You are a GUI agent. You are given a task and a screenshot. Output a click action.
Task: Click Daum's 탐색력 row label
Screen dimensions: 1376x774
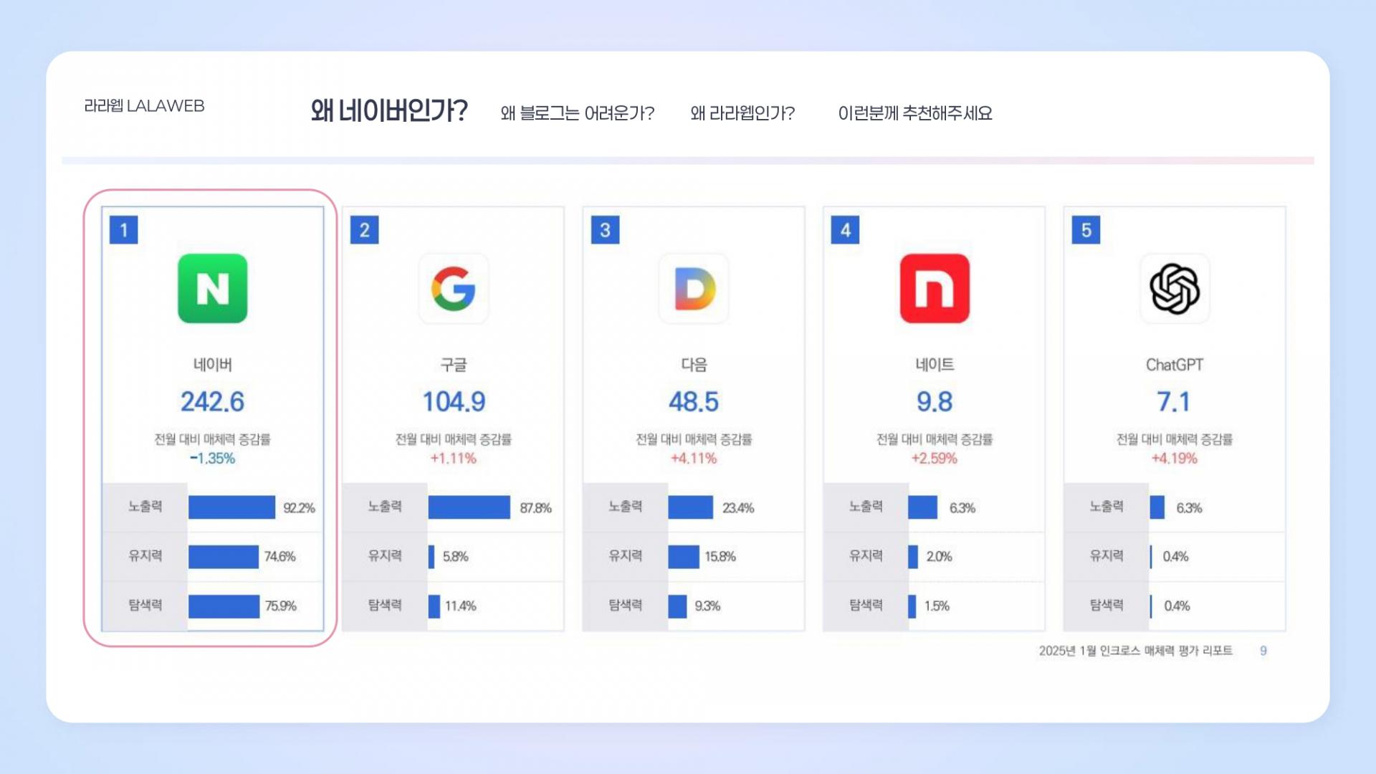(x=626, y=606)
